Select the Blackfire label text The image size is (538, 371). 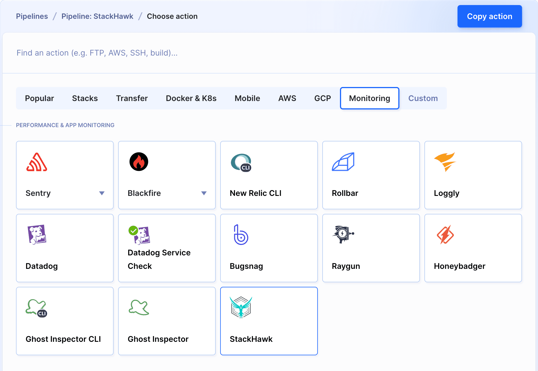pos(144,193)
